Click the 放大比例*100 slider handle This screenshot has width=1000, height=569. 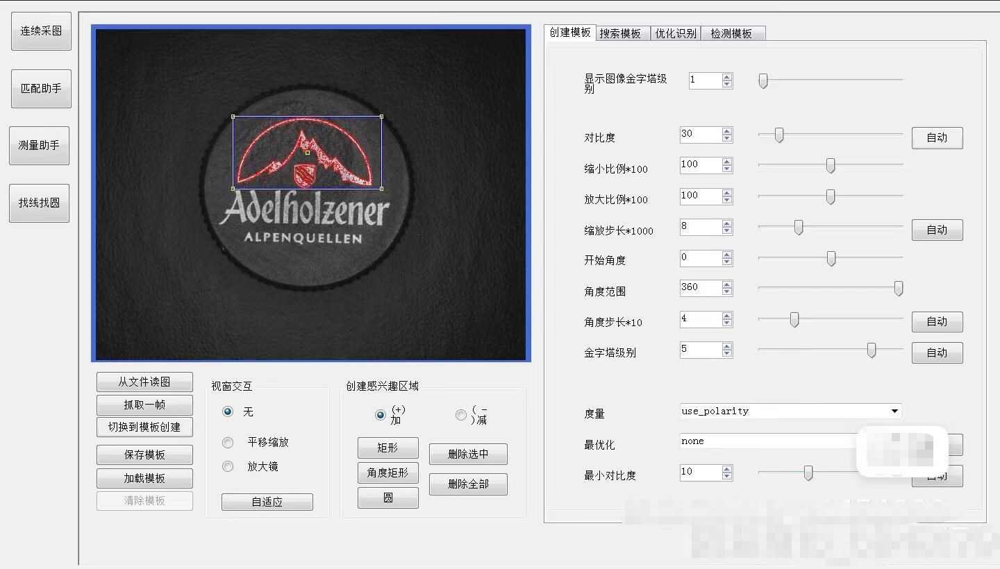(831, 196)
